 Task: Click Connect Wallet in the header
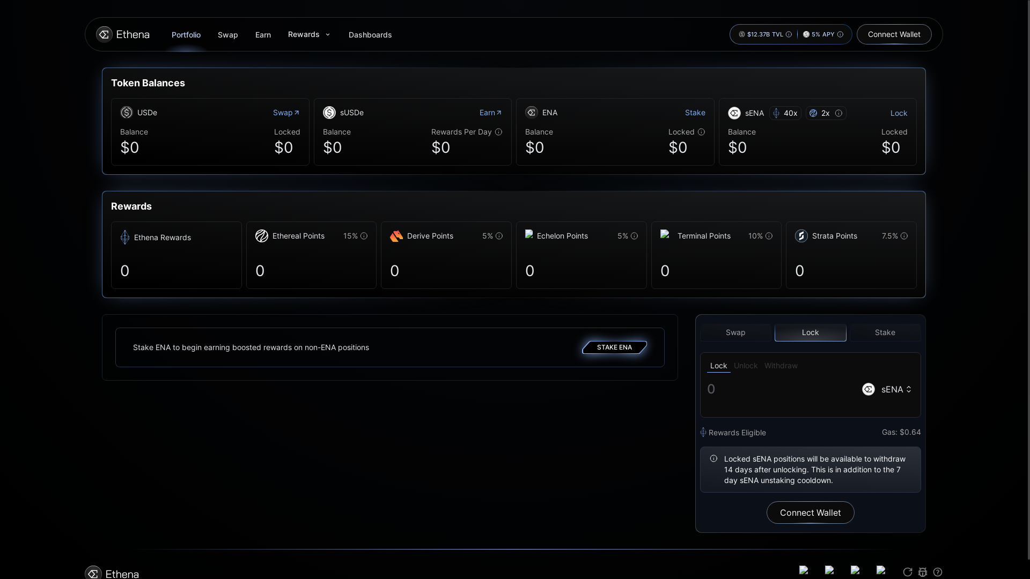click(x=894, y=34)
